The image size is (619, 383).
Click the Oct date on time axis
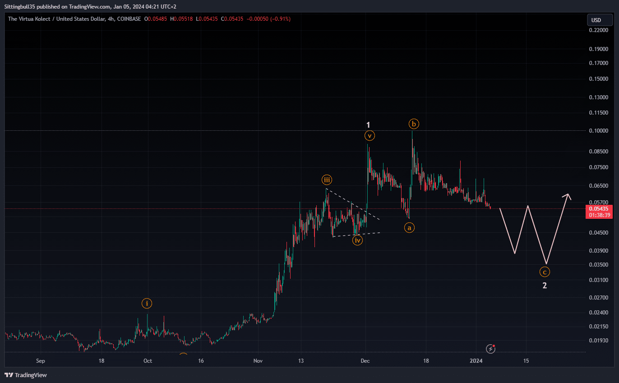coord(148,361)
